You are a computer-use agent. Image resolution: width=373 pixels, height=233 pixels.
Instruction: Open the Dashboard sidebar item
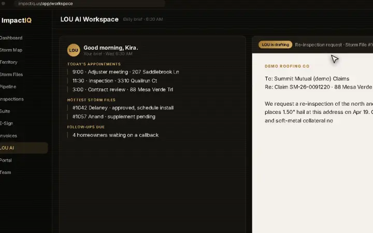point(11,38)
